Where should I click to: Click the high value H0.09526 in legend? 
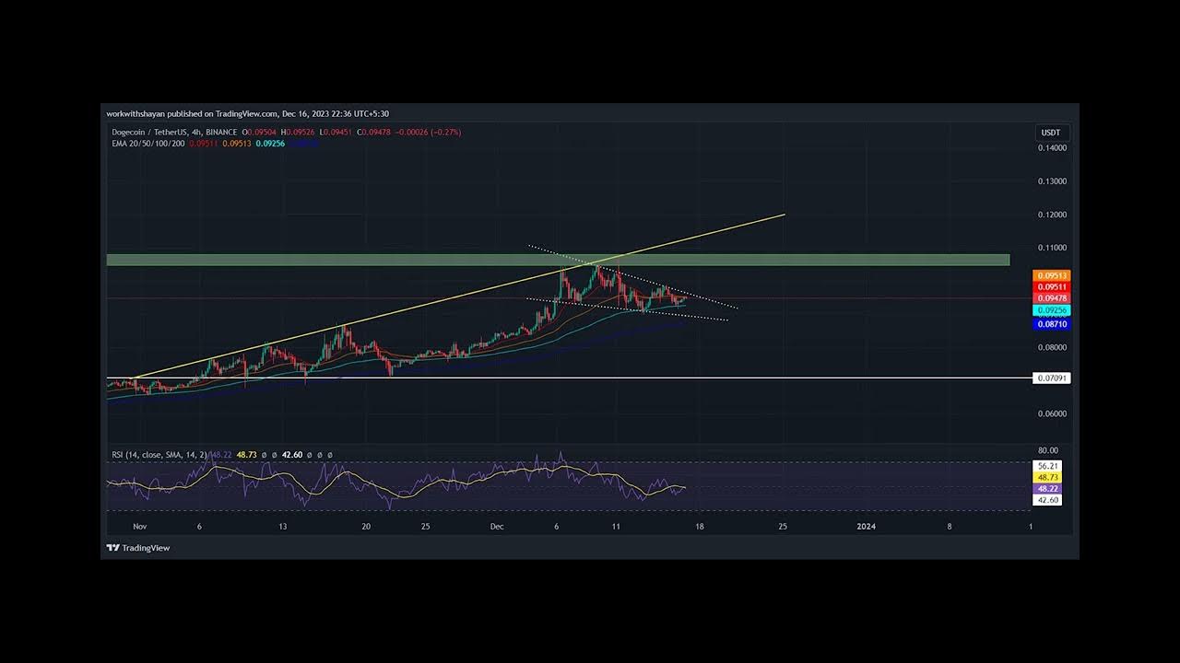(299, 133)
